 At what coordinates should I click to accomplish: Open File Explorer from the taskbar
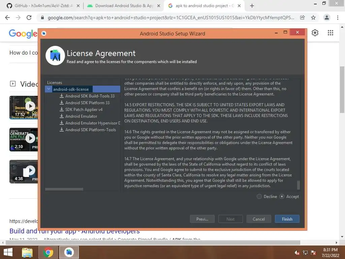[27, 252]
